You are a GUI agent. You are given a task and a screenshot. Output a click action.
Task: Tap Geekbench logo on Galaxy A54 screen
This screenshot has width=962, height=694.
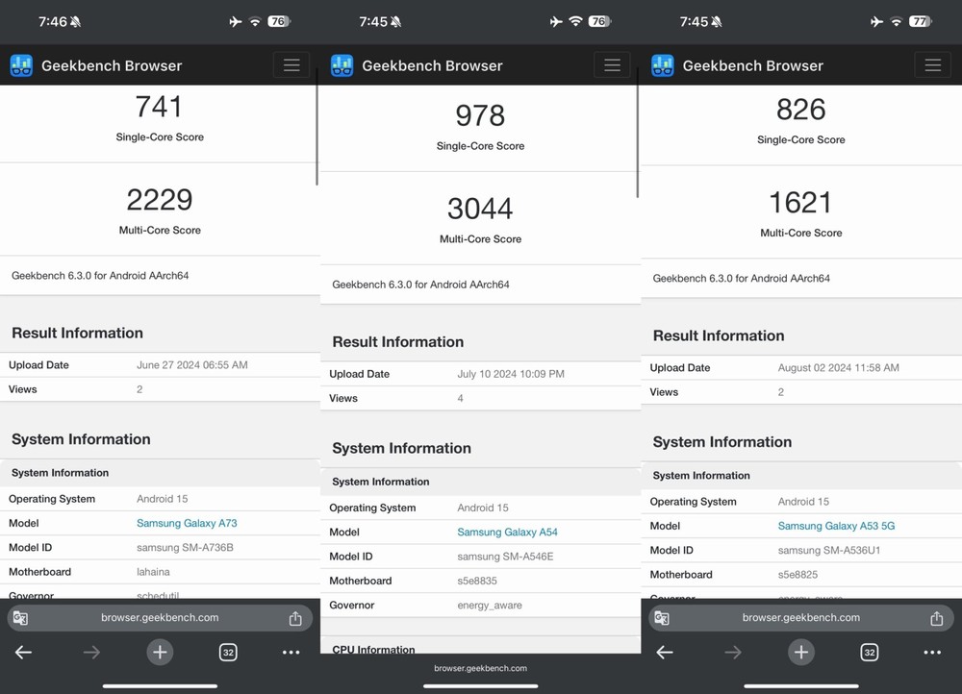tap(342, 65)
